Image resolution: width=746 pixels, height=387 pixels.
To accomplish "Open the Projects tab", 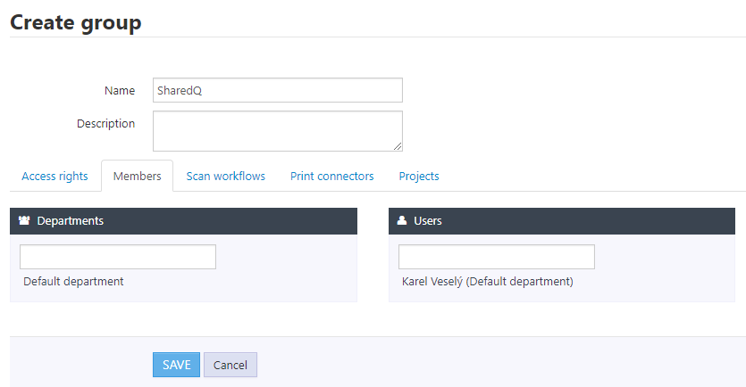I will point(419,177).
